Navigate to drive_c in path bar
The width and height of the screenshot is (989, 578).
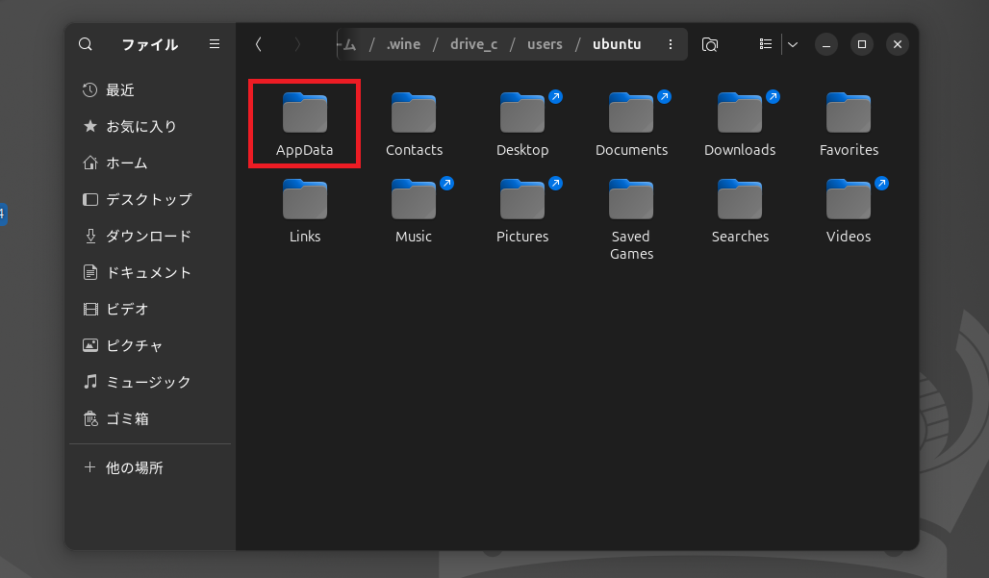coord(473,44)
